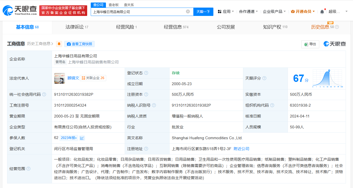Open 顾锦文 legal representative link
The image size is (353, 188).
(x=73, y=78)
